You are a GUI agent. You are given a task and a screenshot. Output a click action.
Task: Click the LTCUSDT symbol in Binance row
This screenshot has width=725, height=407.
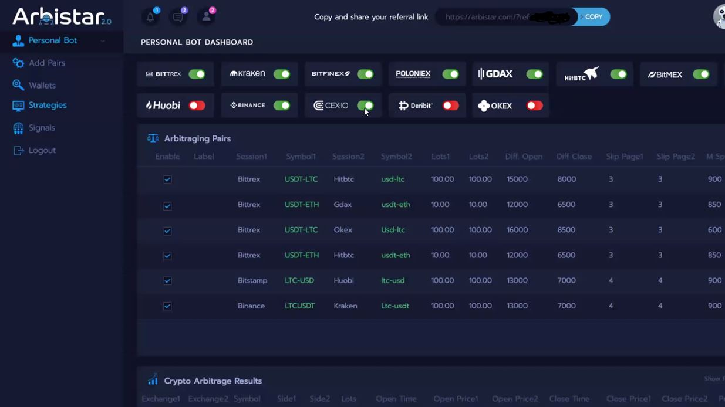(x=300, y=306)
